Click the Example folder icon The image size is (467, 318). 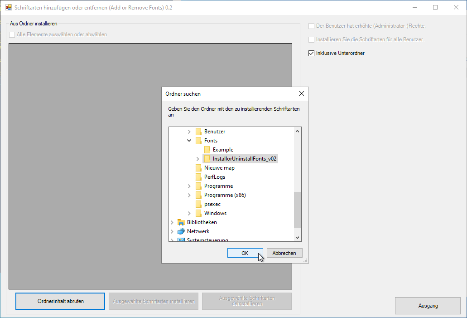(x=207, y=150)
